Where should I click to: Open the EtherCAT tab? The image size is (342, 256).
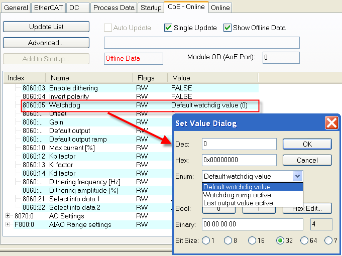(x=48, y=8)
